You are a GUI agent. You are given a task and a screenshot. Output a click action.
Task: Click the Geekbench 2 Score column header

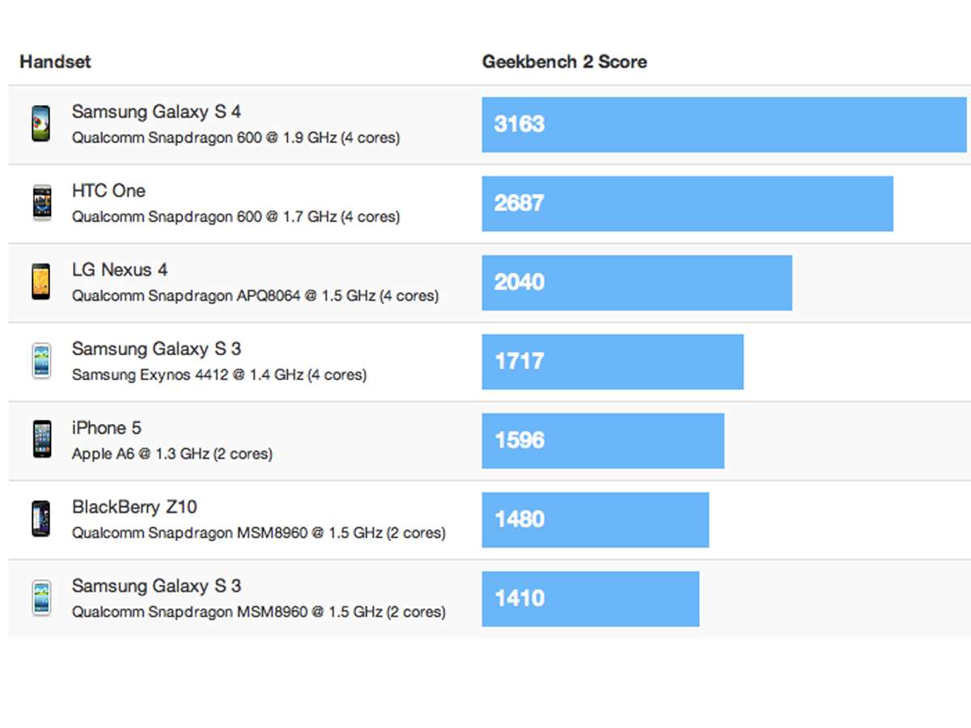[564, 61]
